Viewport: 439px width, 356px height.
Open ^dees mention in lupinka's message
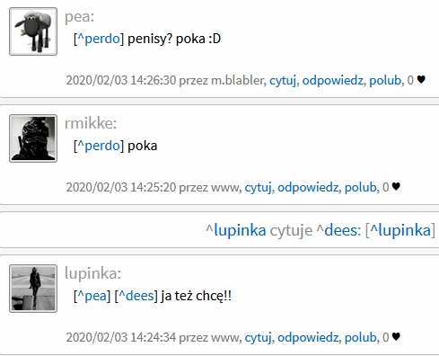136,296
